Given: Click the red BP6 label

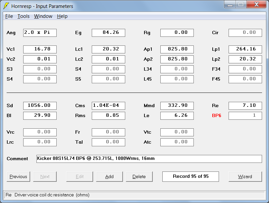Looking at the screenshot, I should (x=217, y=115).
